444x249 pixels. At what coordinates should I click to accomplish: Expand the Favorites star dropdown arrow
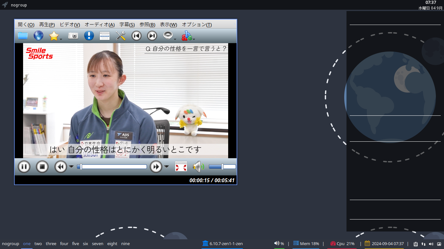pos(61,39)
